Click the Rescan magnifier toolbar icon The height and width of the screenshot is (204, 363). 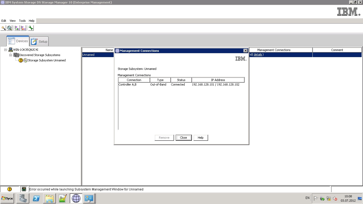10,28
